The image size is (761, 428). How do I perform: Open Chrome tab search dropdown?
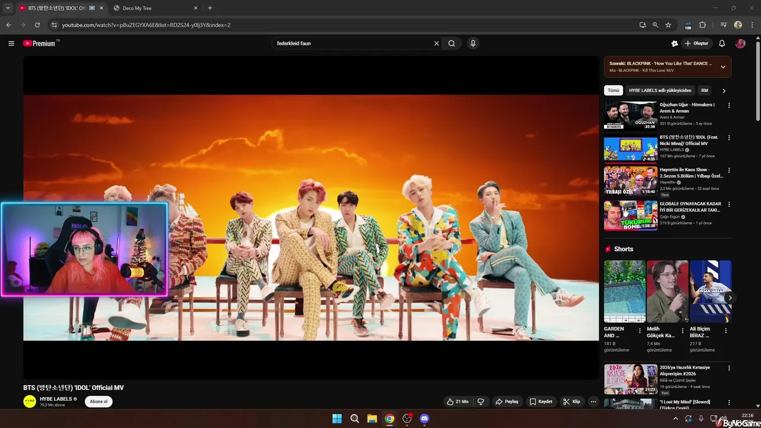[x=8, y=8]
